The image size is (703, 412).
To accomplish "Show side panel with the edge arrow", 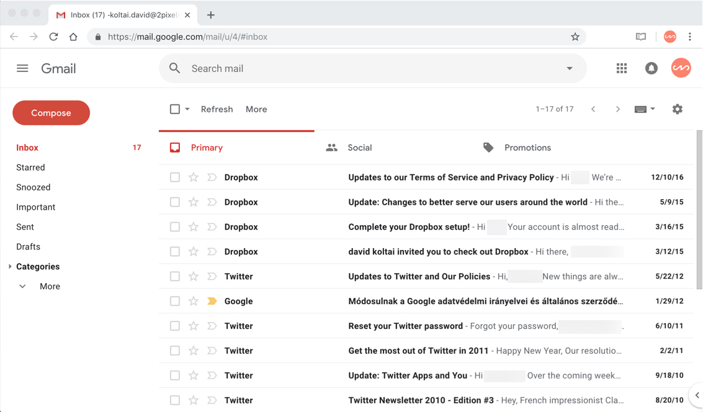I will pos(697,395).
